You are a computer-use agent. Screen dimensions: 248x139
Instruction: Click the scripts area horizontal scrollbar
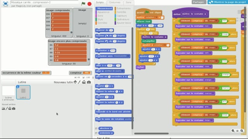(152, 134)
